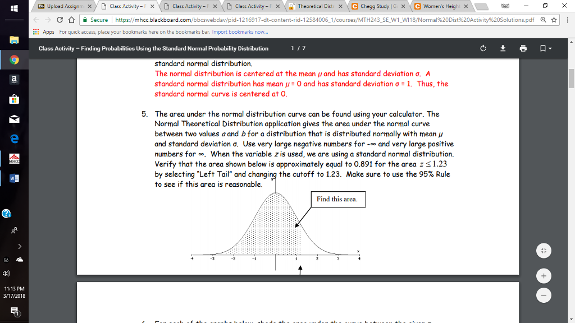Viewport: 575px width, 323px height.
Task: Open Mail app from taskbar
Action: click(x=14, y=119)
